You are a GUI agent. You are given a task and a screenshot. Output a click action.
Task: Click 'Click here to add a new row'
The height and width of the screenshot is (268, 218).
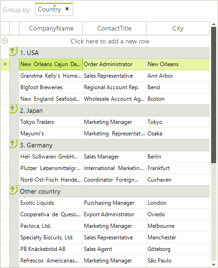point(110,41)
